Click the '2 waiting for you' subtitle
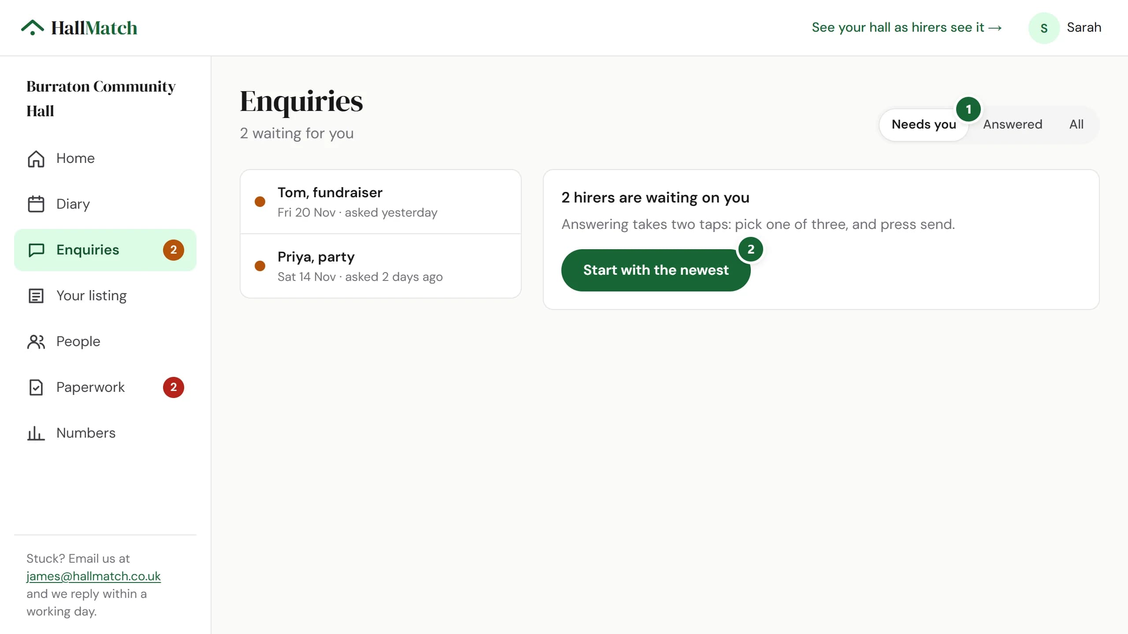 (x=297, y=133)
